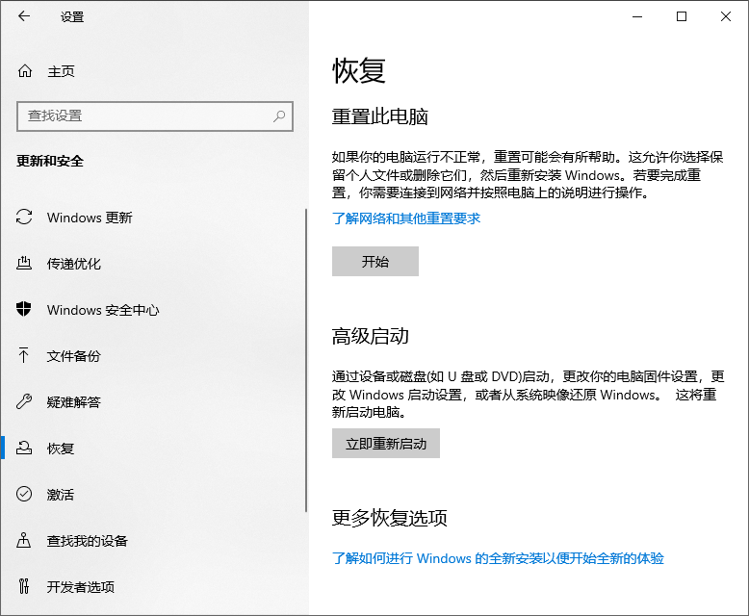Open 了解网络和其他重置要求 link

(406, 218)
